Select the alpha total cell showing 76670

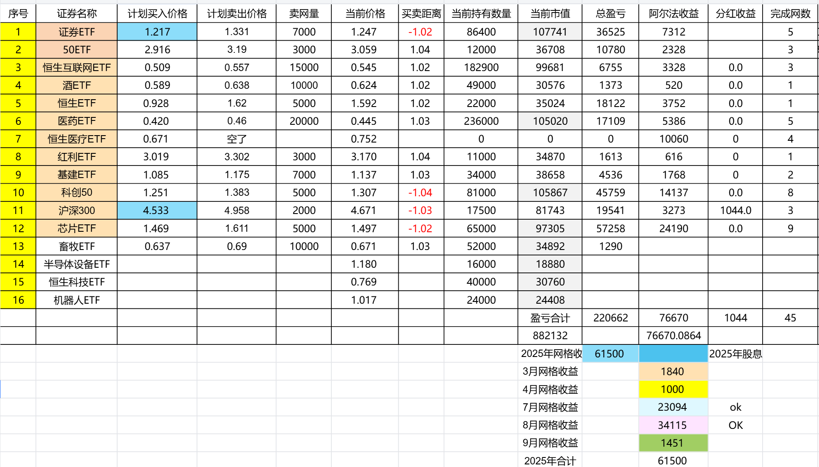tap(674, 318)
